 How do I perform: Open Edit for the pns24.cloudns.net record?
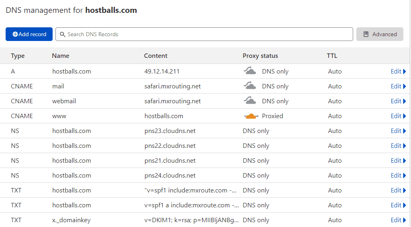point(396,176)
